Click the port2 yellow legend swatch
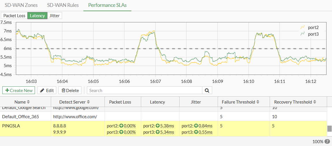 pyautogui.click(x=303, y=28)
